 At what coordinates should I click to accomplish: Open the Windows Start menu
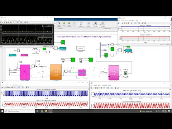2,111
